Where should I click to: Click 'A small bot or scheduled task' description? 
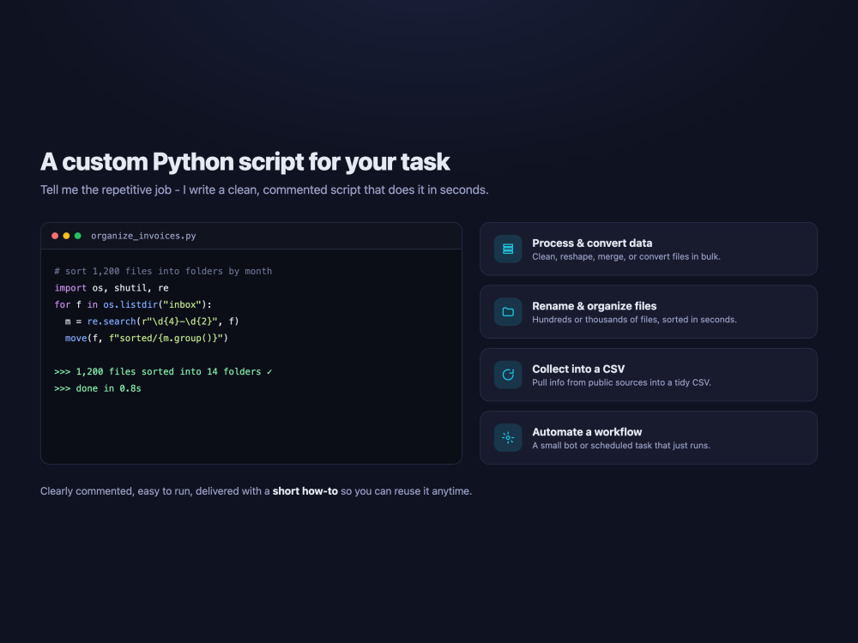[x=621, y=445]
